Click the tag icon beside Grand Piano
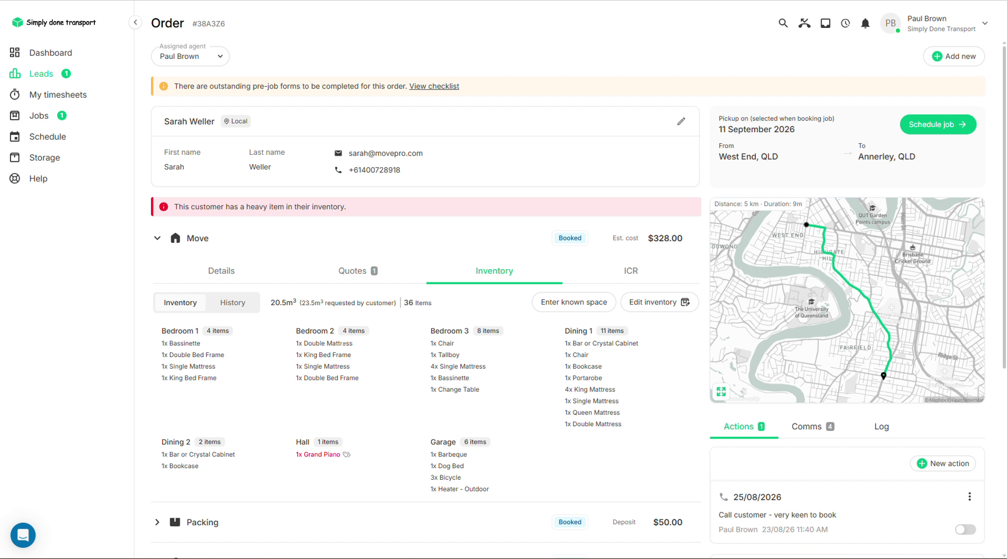The height and width of the screenshot is (559, 1007). point(347,455)
